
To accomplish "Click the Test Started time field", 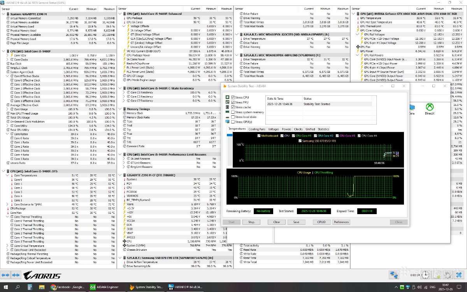I will coord(314,211).
